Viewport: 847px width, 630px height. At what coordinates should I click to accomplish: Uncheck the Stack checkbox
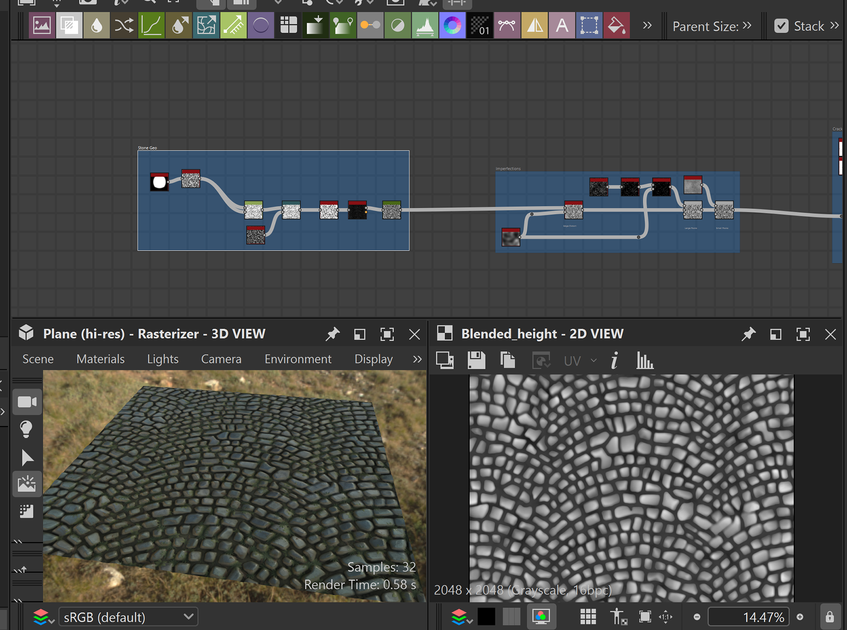[x=781, y=26]
